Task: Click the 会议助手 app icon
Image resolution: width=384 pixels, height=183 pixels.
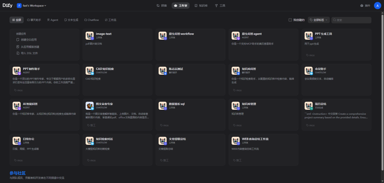Action: tap(308, 71)
